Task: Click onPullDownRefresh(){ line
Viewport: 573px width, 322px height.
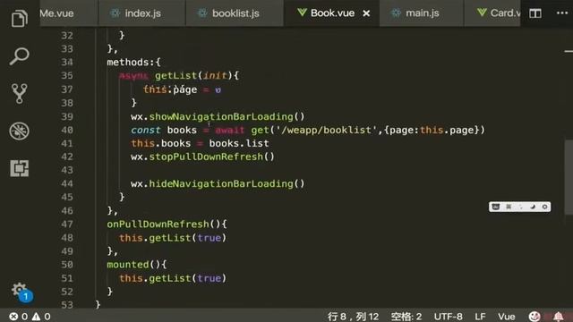Action: coord(167,225)
